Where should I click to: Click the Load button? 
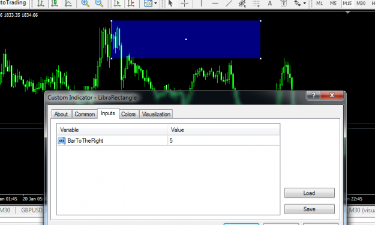tap(309, 193)
